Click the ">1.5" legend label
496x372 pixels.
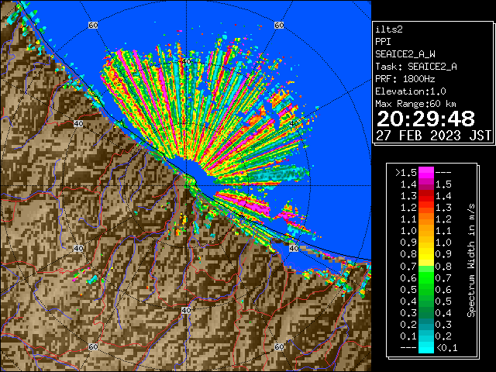[x=406, y=173]
